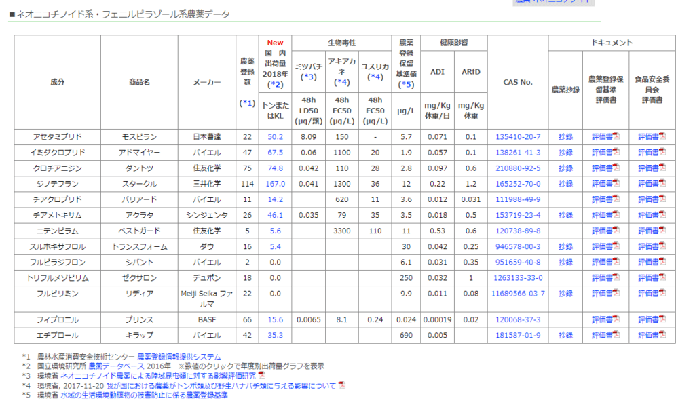Open 抄録 link for エチプロール row
695x407 pixels.
[x=565, y=335]
